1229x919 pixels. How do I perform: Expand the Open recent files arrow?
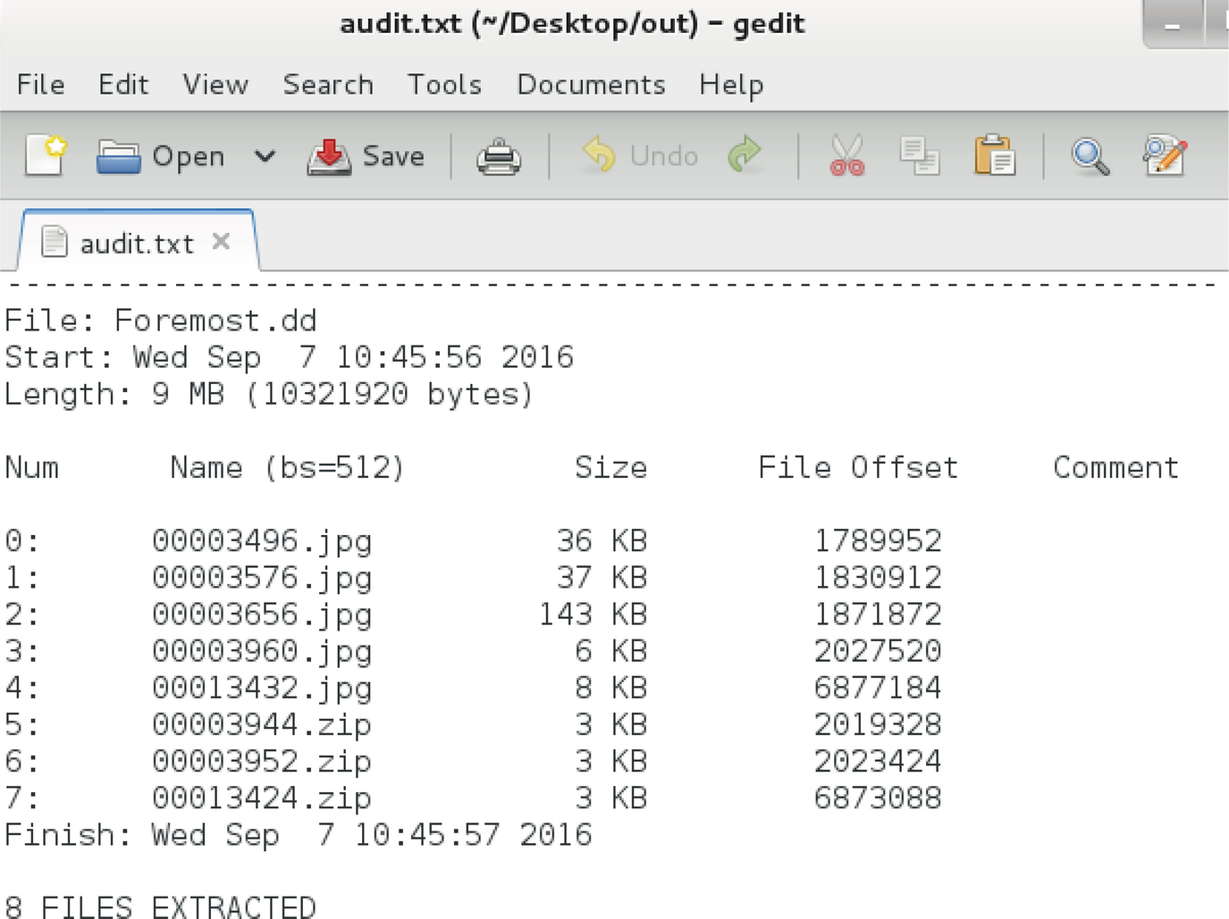pos(265,156)
